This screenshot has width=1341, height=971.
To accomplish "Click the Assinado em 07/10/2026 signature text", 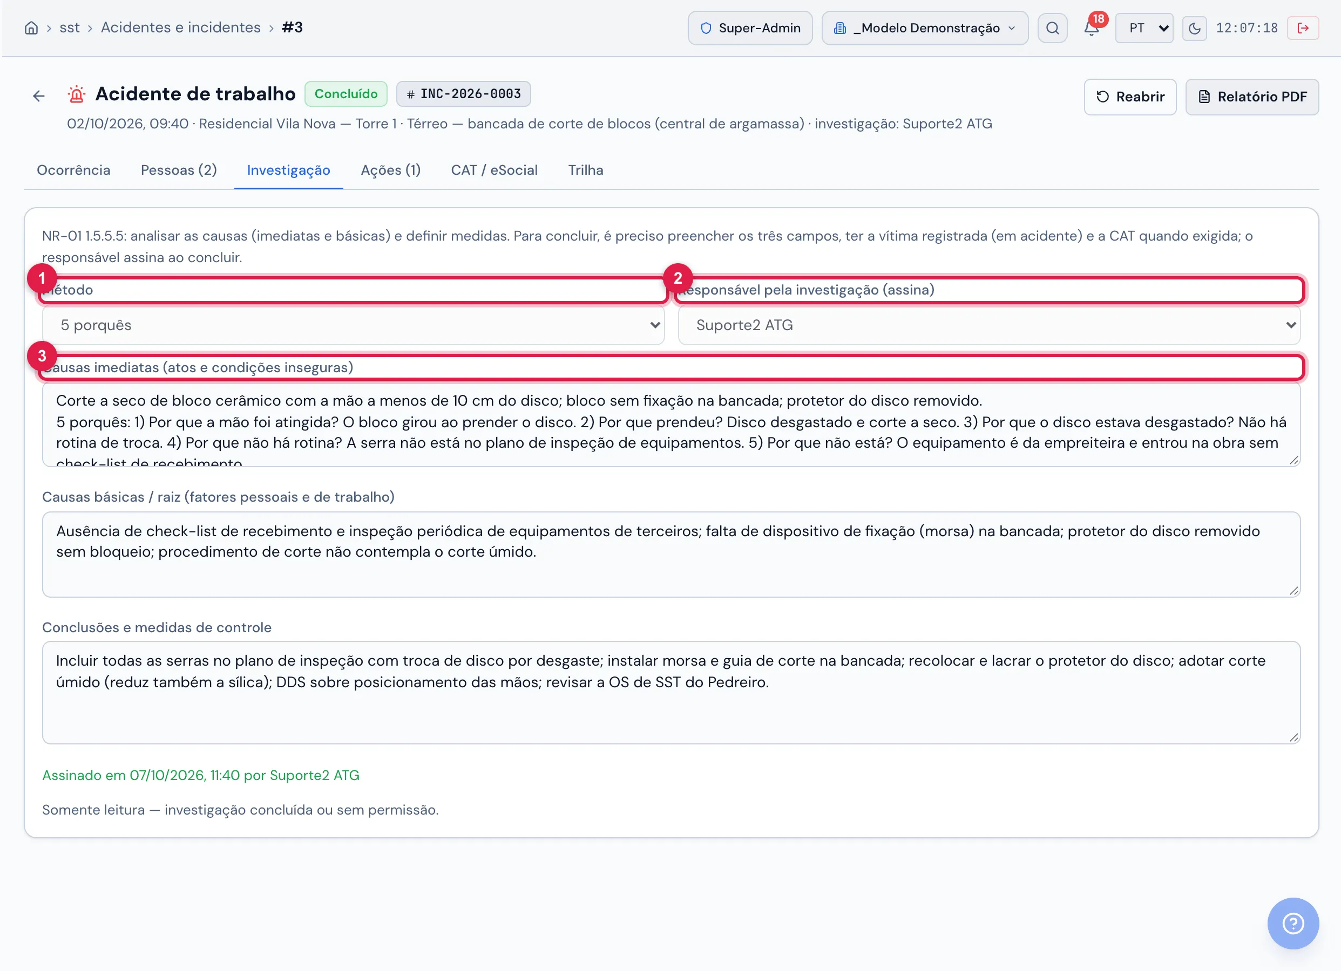I will coord(200,775).
